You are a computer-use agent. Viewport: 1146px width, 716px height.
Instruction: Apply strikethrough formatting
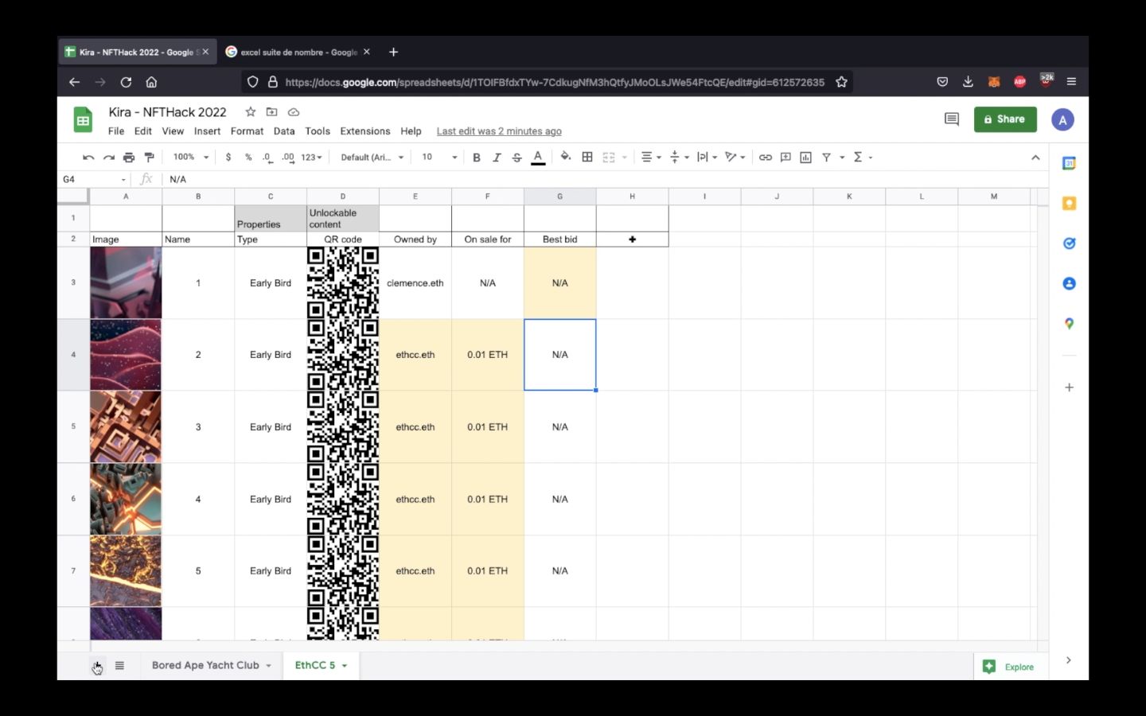pos(517,158)
